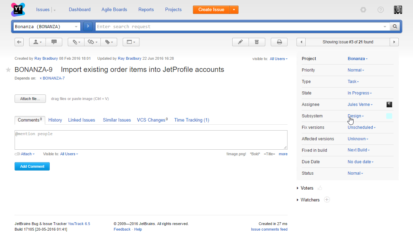Open the settings gear icon

coord(363,10)
